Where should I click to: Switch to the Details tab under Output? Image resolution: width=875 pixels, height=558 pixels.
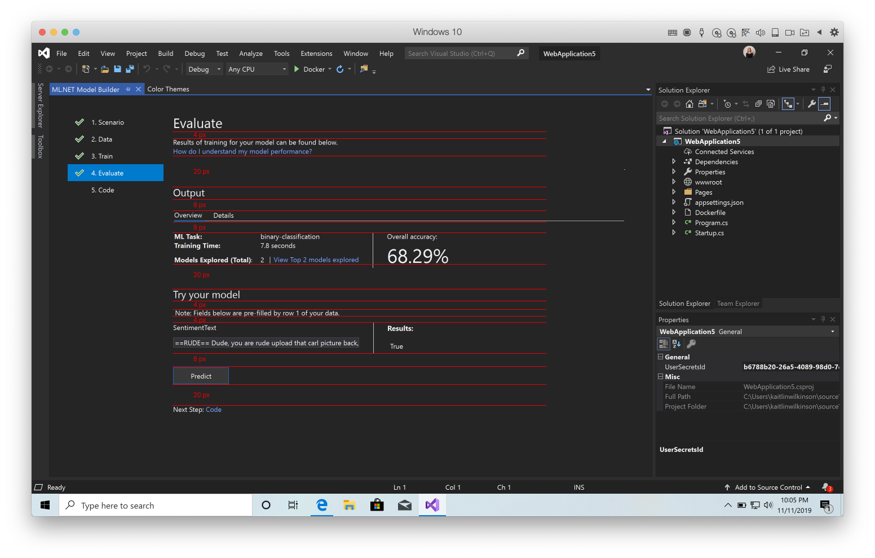(223, 216)
